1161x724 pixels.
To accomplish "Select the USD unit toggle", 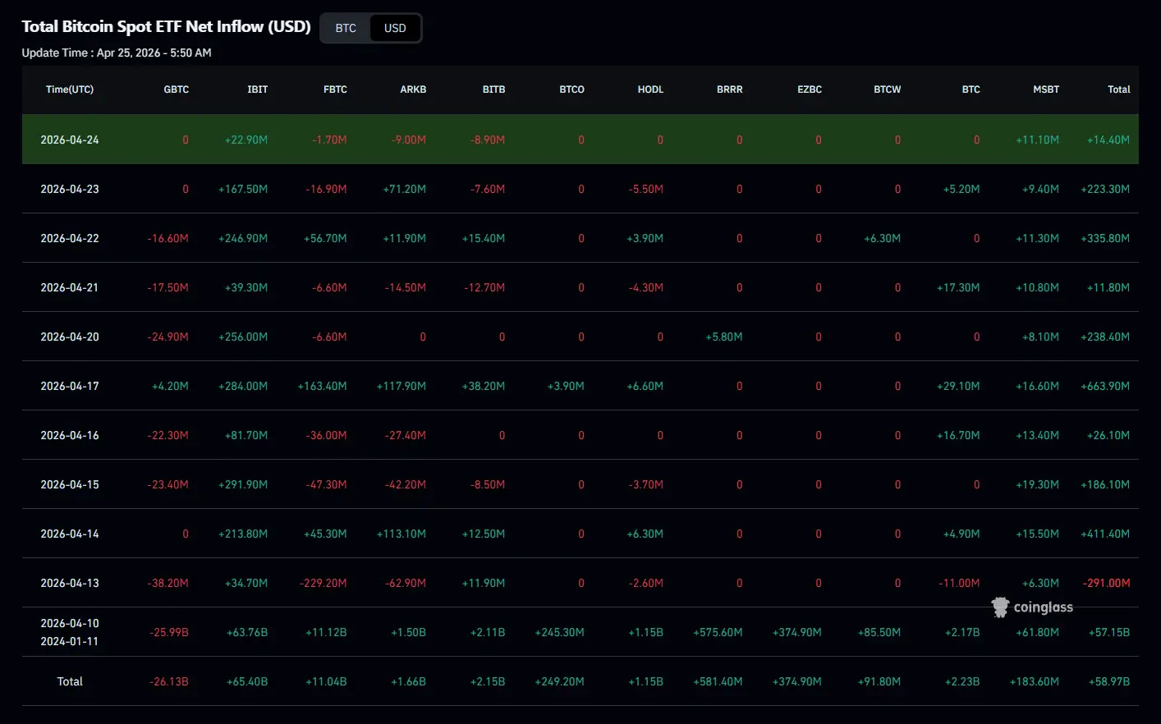I will (x=395, y=28).
